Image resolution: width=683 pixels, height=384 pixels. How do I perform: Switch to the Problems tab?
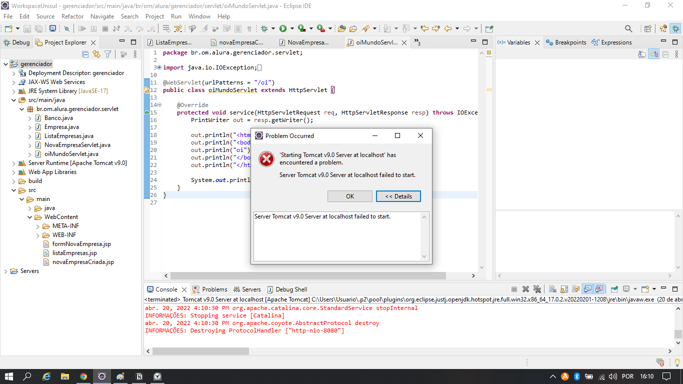point(210,289)
